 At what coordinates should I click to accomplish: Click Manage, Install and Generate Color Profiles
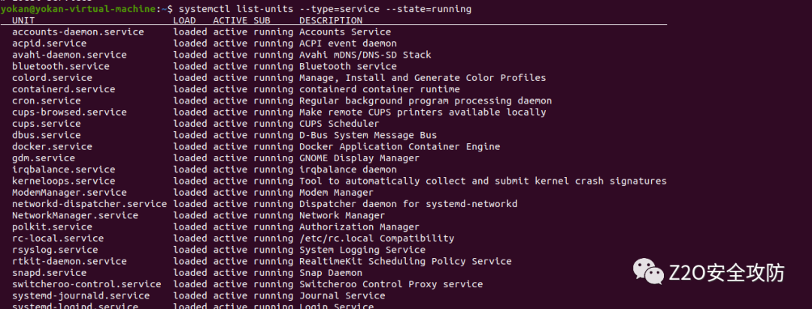(423, 77)
